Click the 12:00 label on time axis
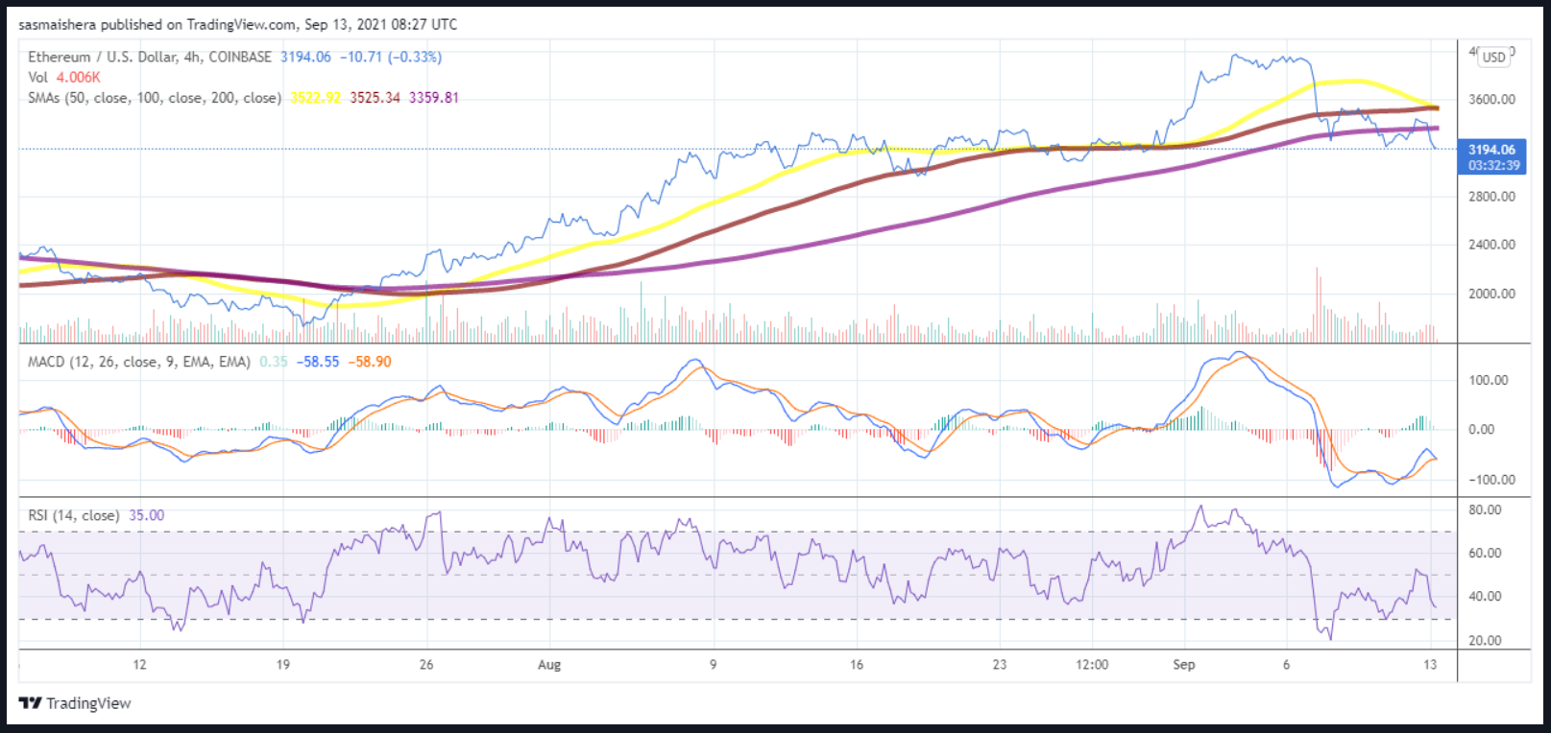 [x=1092, y=664]
